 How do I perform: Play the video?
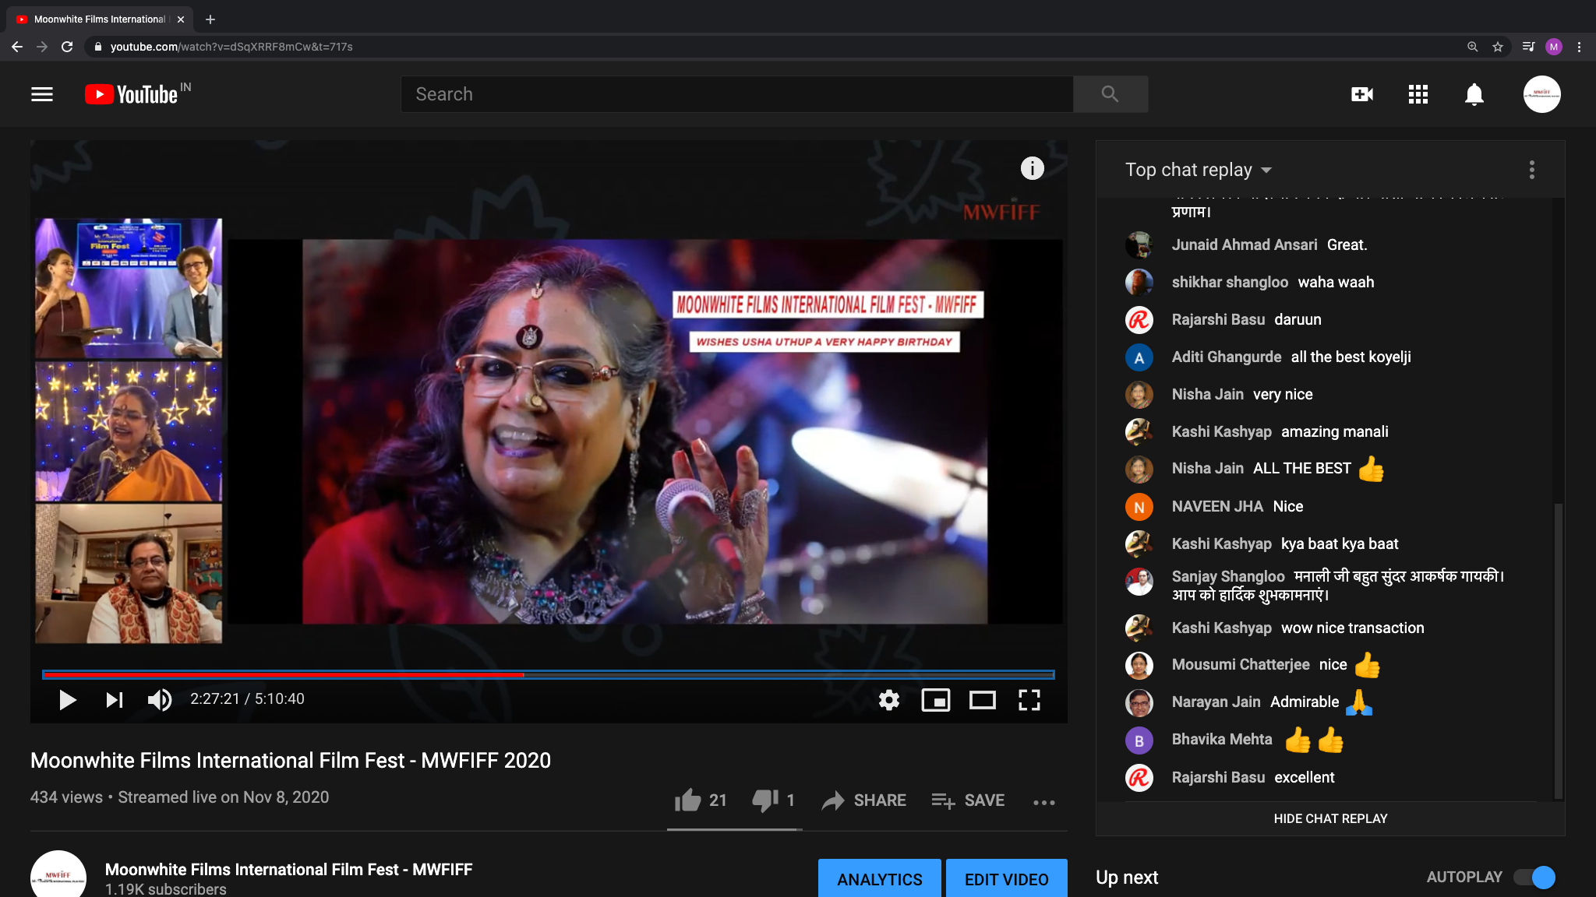68,700
